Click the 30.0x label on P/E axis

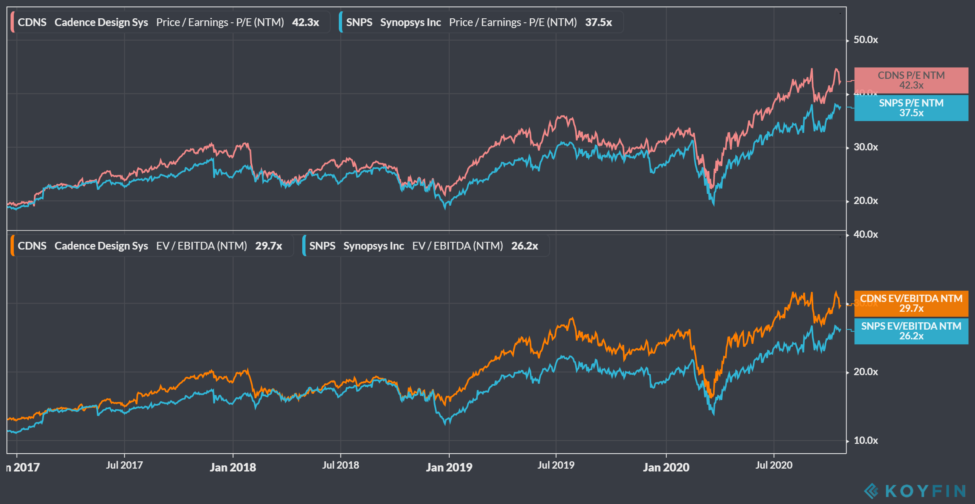(x=866, y=147)
